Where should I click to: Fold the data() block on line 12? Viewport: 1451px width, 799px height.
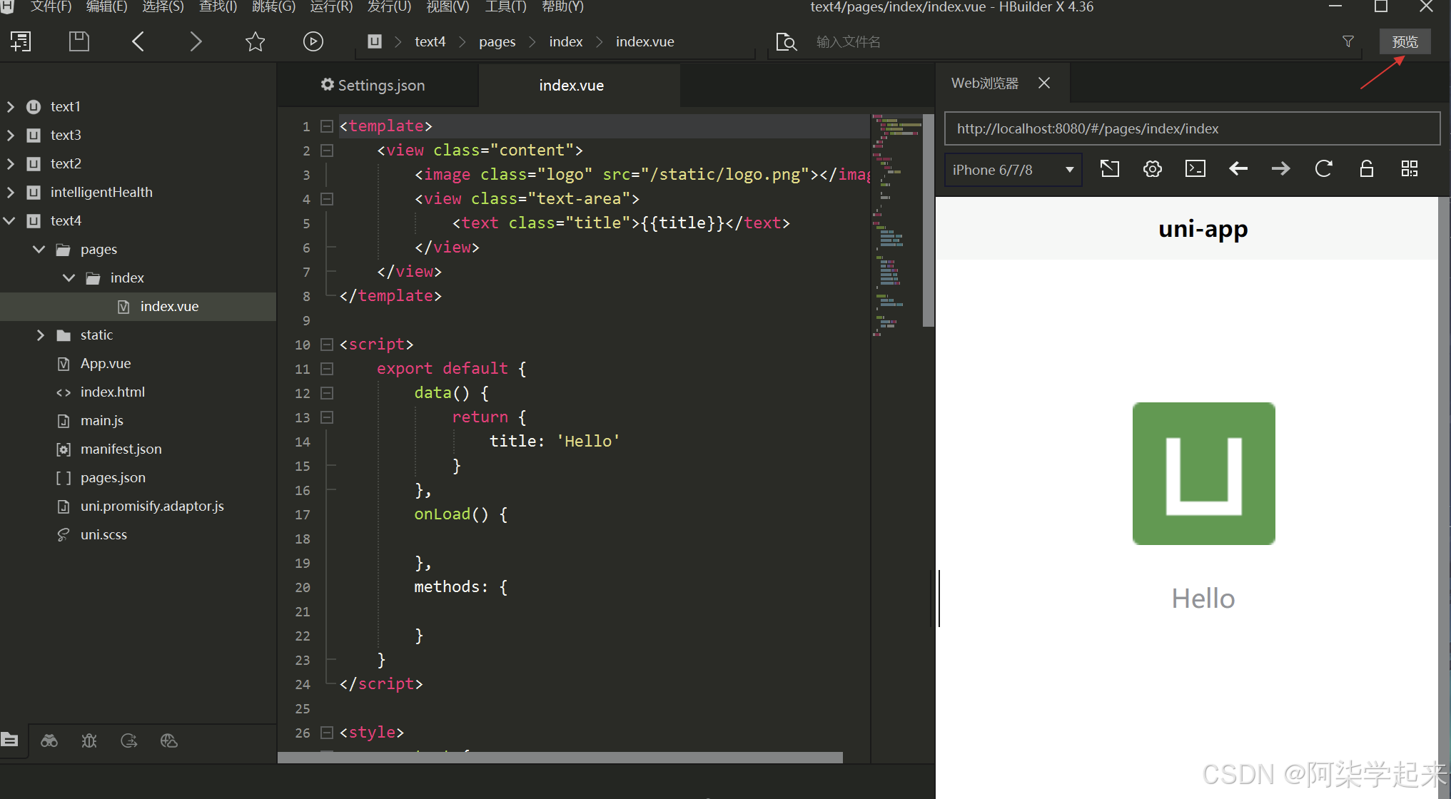327,393
